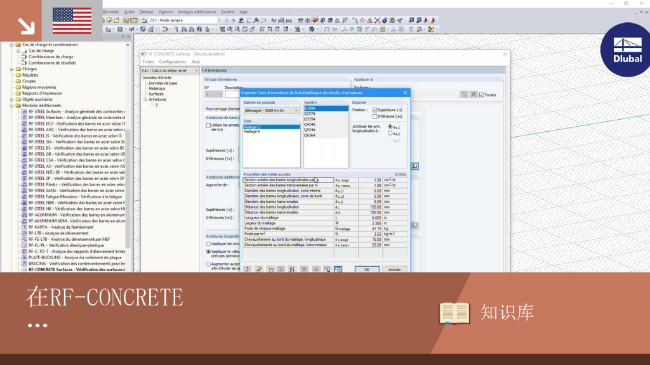
Task: Expand the Cas de charge tree node
Action: (x=18, y=51)
